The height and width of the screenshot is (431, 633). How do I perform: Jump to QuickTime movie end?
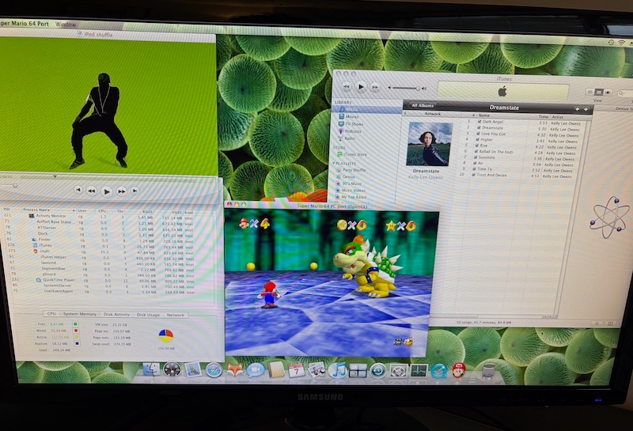coord(135,190)
